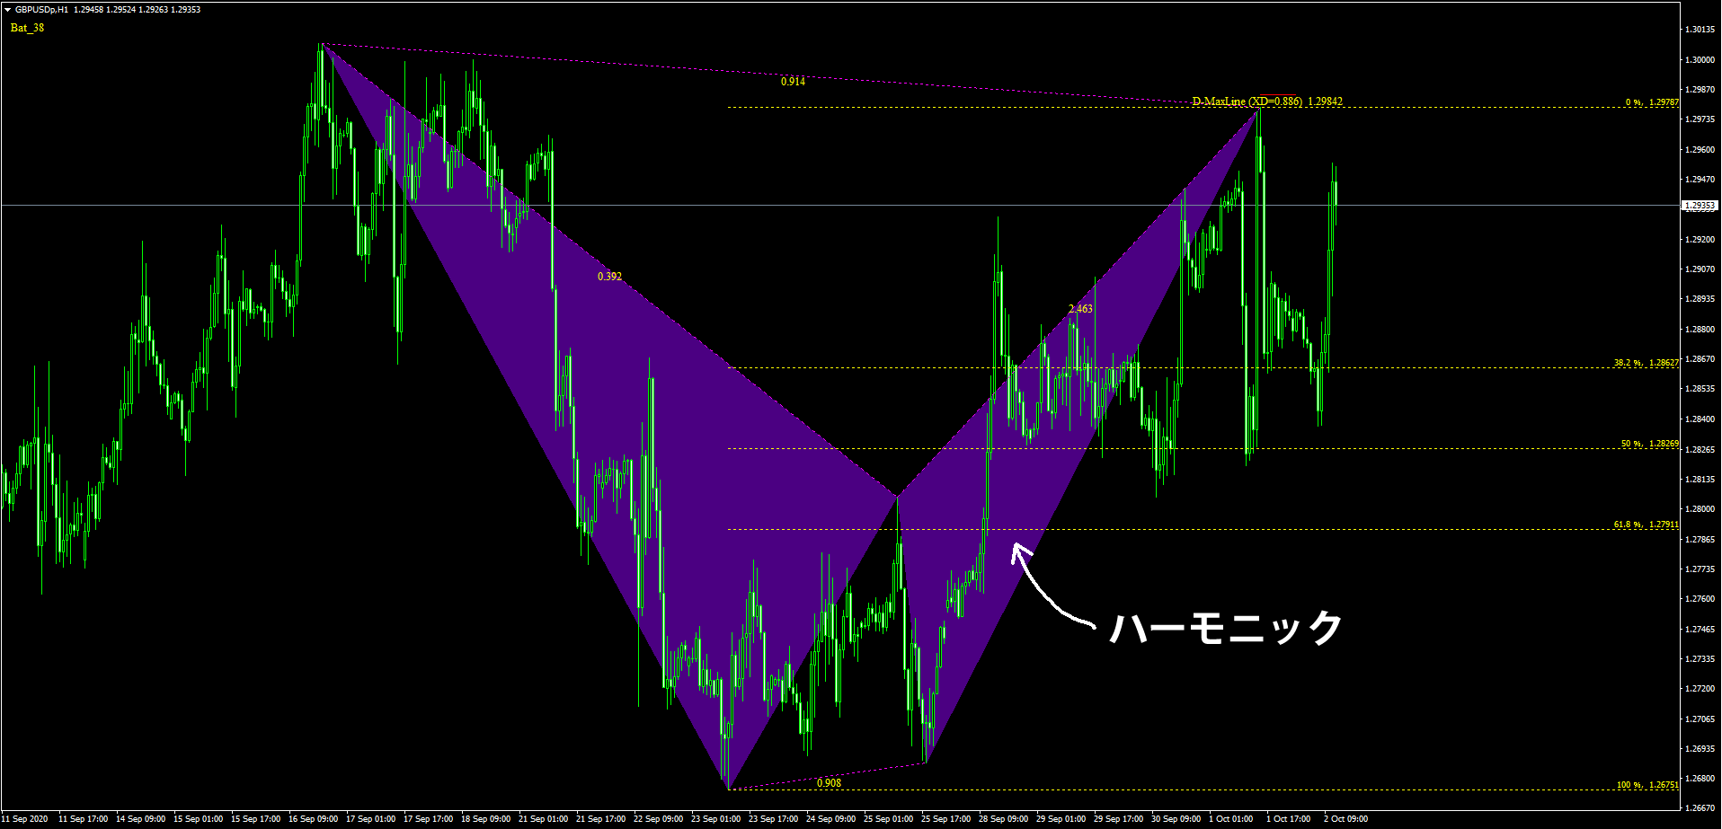Click the 16 Sep 09:00 time label
The width and height of the screenshot is (1722, 829).
pos(313,819)
